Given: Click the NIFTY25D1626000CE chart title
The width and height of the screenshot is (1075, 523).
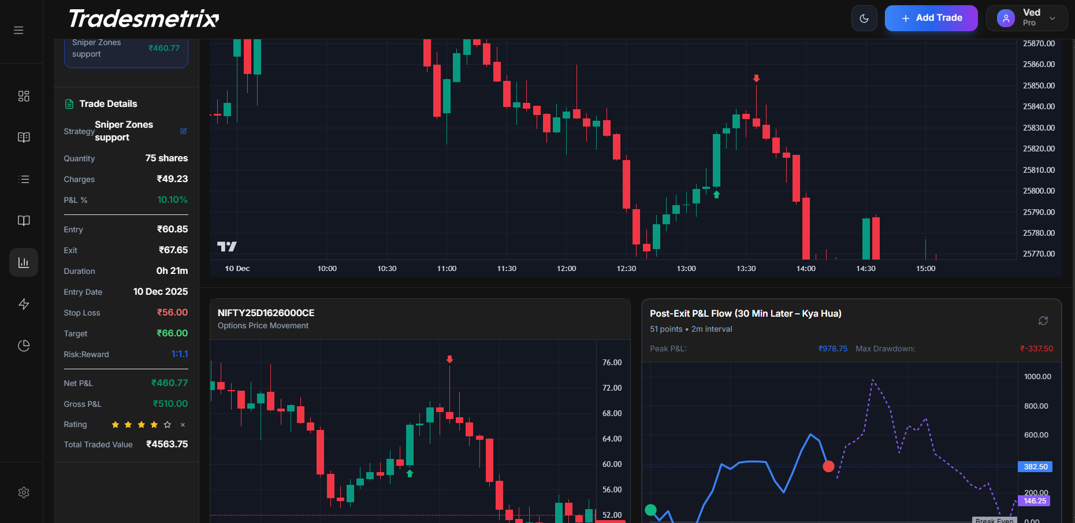Looking at the screenshot, I should click(x=266, y=313).
